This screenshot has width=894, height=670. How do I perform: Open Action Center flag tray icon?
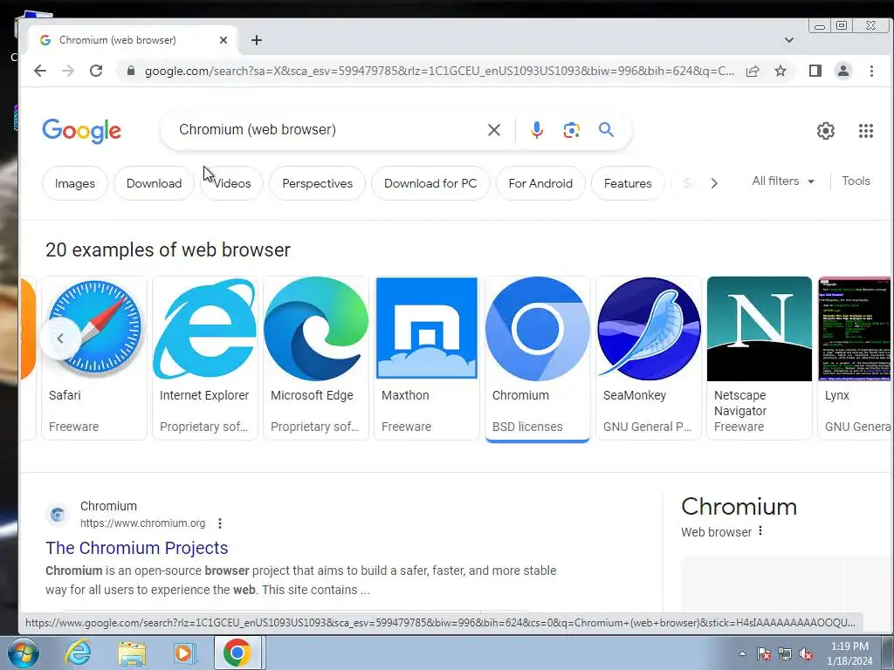tap(764, 653)
